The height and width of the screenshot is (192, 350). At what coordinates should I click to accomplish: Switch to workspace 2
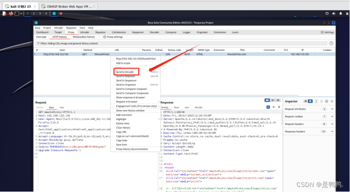pyautogui.click(x=34, y=13)
